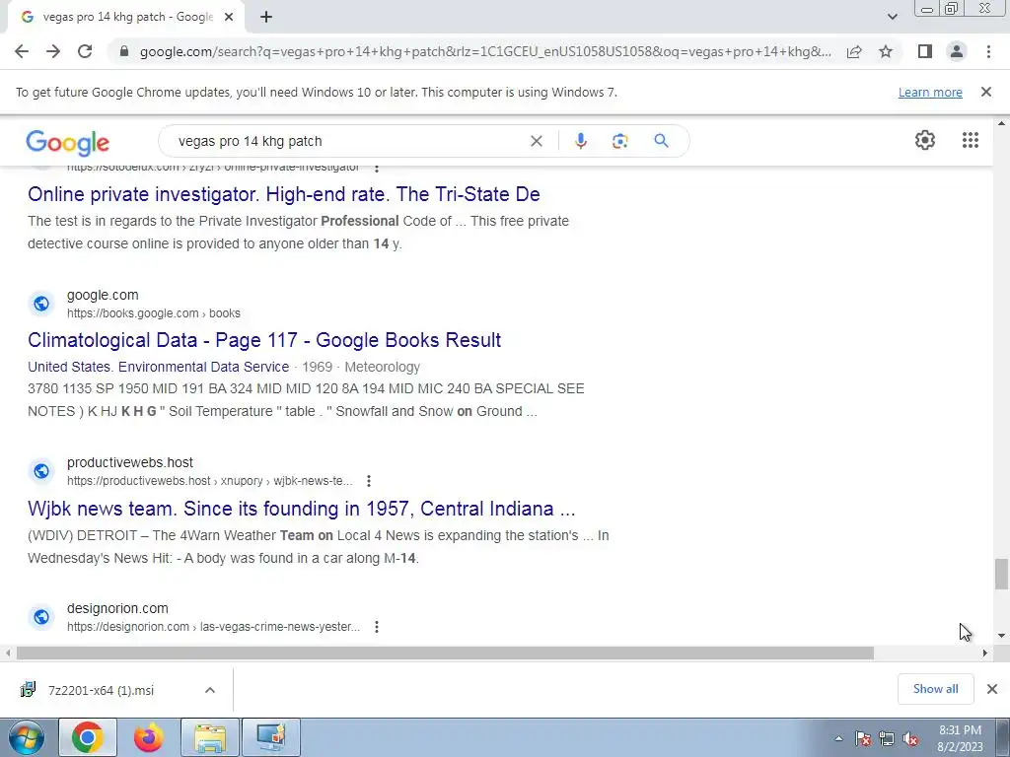Close the vegas pro 14 khg patch tab
The height and width of the screenshot is (757, 1010).
click(229, 18)
